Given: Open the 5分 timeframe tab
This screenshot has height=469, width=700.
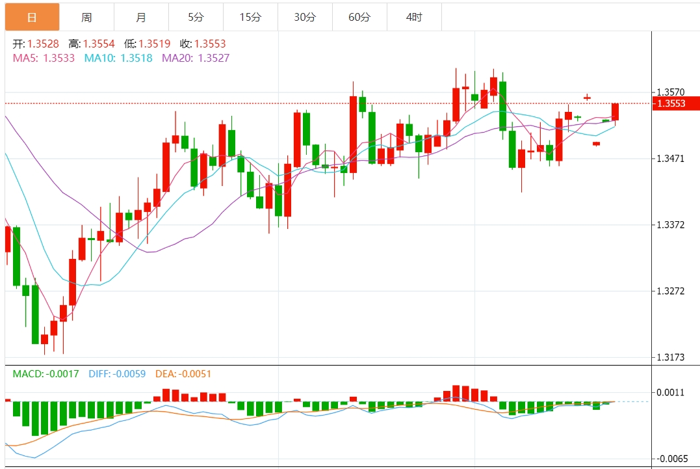Looking at the screenshot, I should [x=196, y=17].
